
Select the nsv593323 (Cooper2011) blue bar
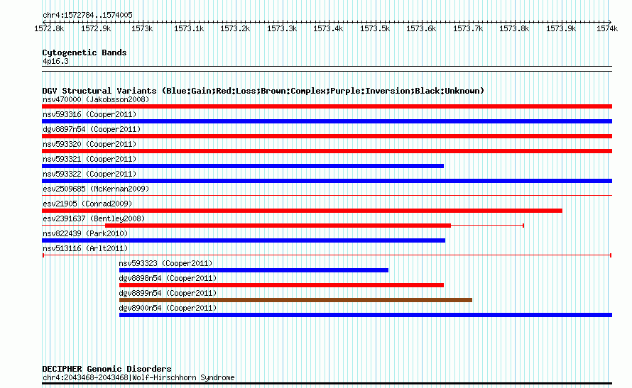point(254,270)
